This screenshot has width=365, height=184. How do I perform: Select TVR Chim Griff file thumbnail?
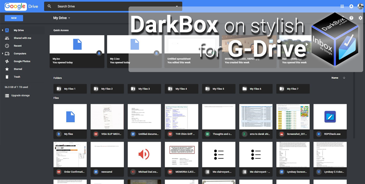(182, 117)
